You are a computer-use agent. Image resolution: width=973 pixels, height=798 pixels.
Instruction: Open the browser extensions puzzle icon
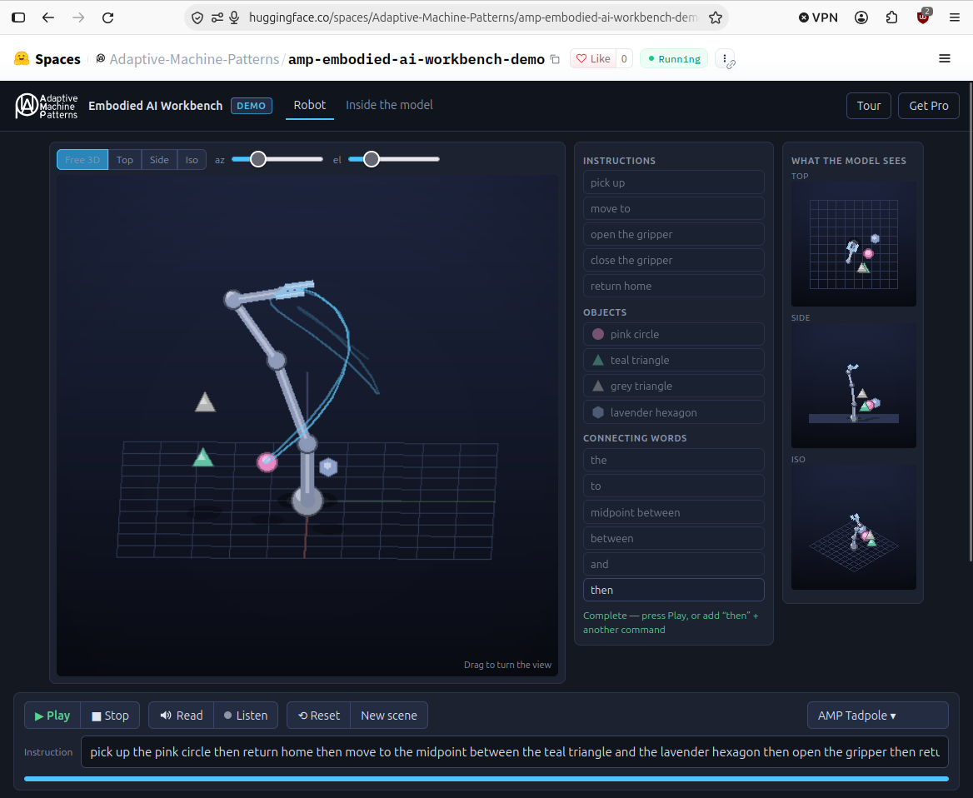click(x=891, y=17)
